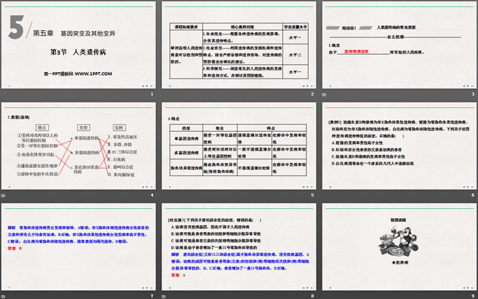The width and height of the screenshot is (478, 299).
Task: Click slide number 3 label below the third thumbnail
Action: (473, 94)
